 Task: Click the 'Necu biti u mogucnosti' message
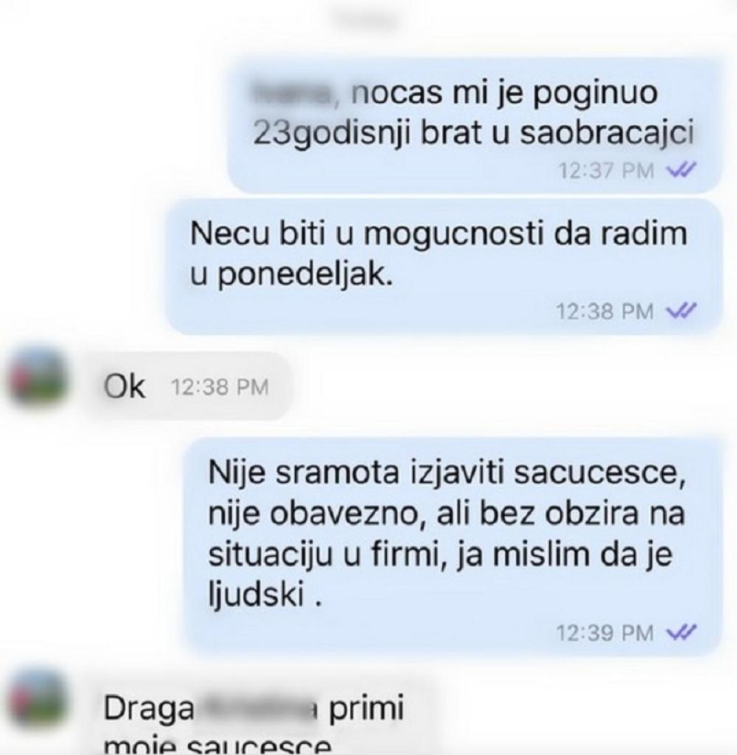click(443, 267)
